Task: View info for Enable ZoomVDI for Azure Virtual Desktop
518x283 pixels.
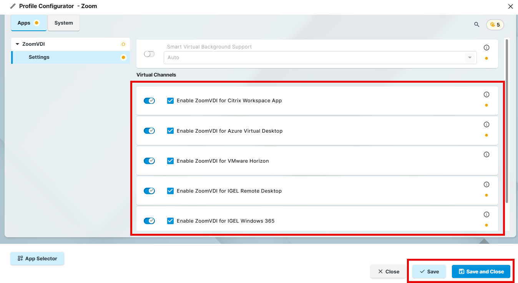Action: [x=486, y=124]
